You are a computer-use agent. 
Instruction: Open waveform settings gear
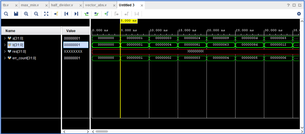click(x=299, y=14)
